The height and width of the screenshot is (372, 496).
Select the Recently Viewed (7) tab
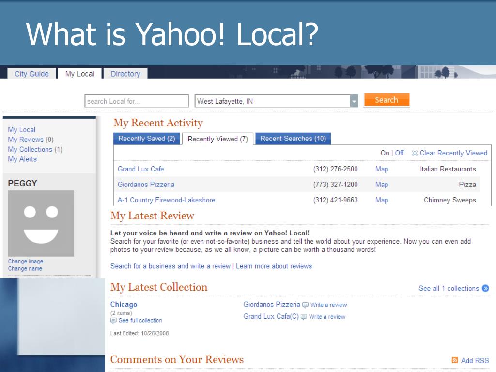point(217,139)
